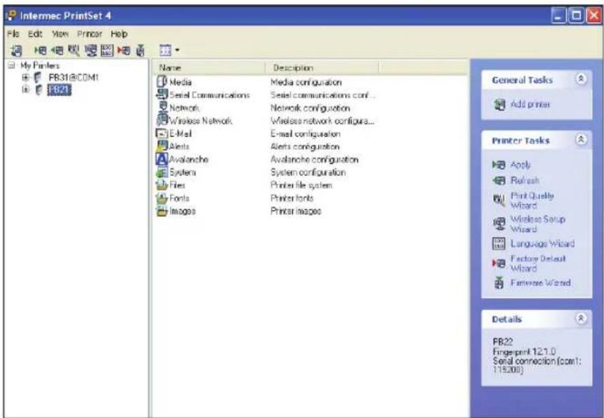Click the "Alerts configuration" description text
The image size is (604, 418).
(304, 147)
